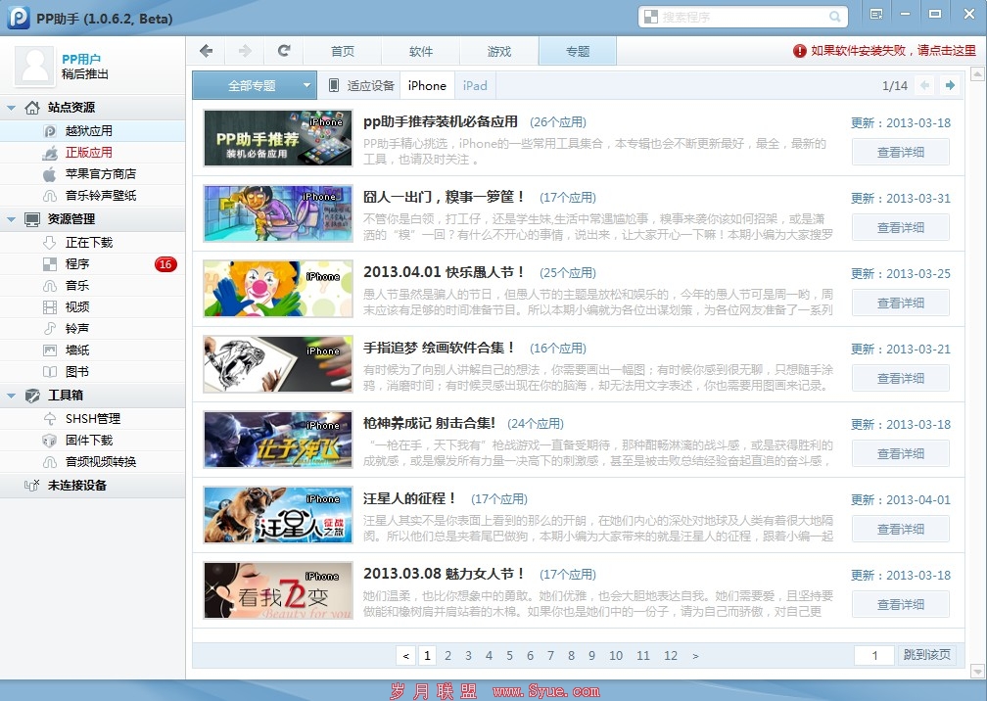
Task: View details for pp助手推荐装机必备应用
Action: coord(900,153)
